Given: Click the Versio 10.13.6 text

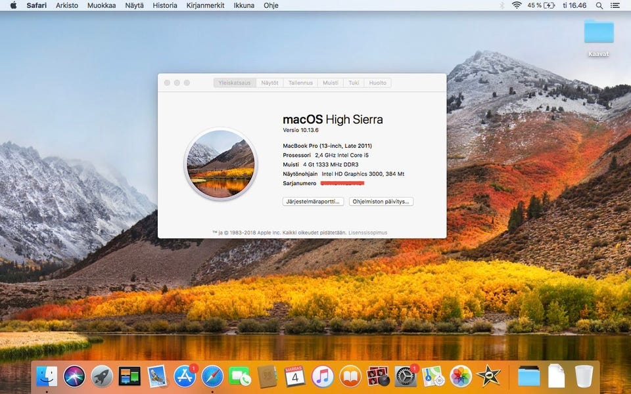Looking at the screenshot, I should pos(300,130).
